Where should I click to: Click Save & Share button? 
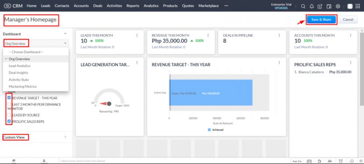tap(321, 19)
